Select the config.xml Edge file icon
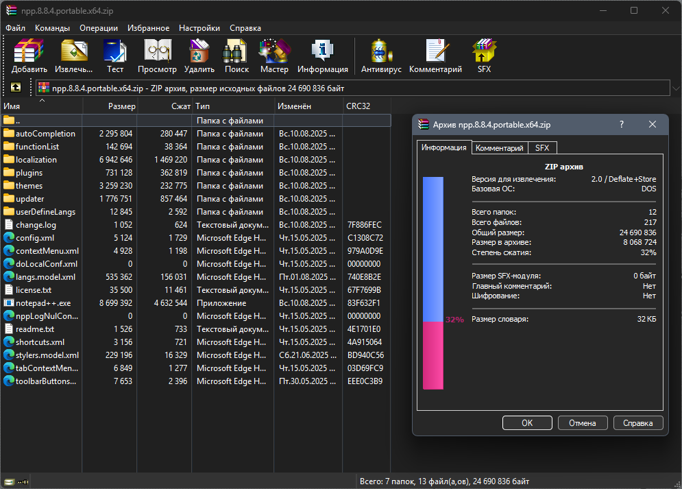The height and width of the screenshot is (489, 682). click(9, 237)
